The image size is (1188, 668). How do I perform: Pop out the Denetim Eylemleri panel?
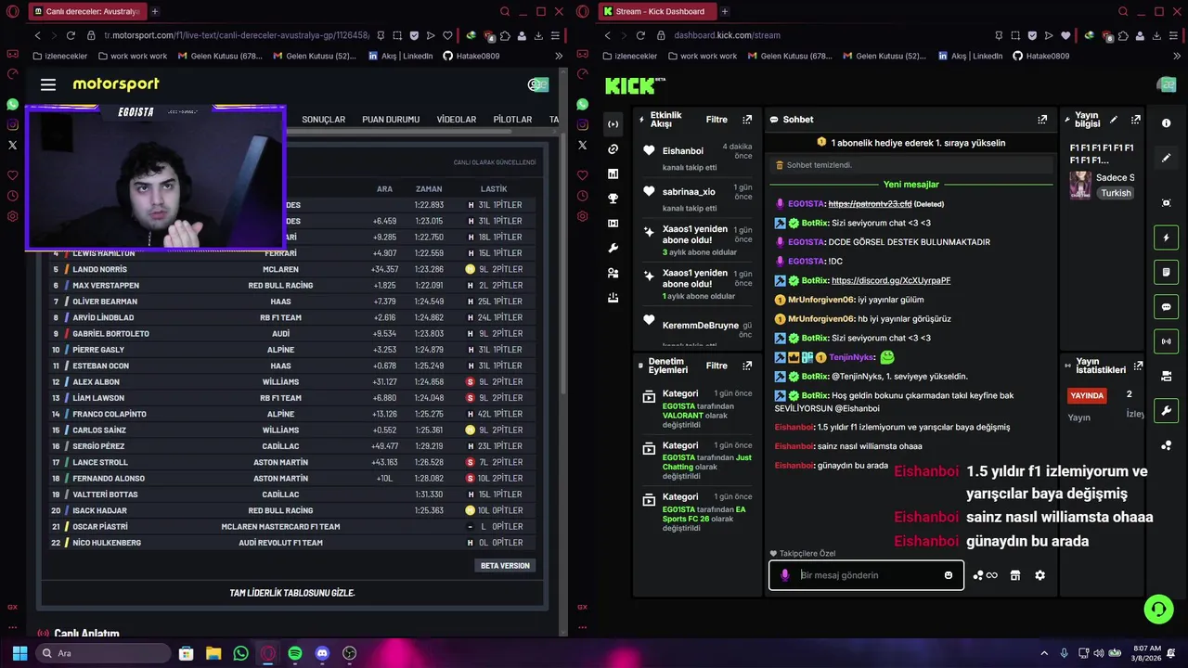point(747,366)
